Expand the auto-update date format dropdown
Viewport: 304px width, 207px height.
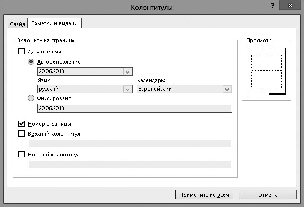click(x=127, y=72)
